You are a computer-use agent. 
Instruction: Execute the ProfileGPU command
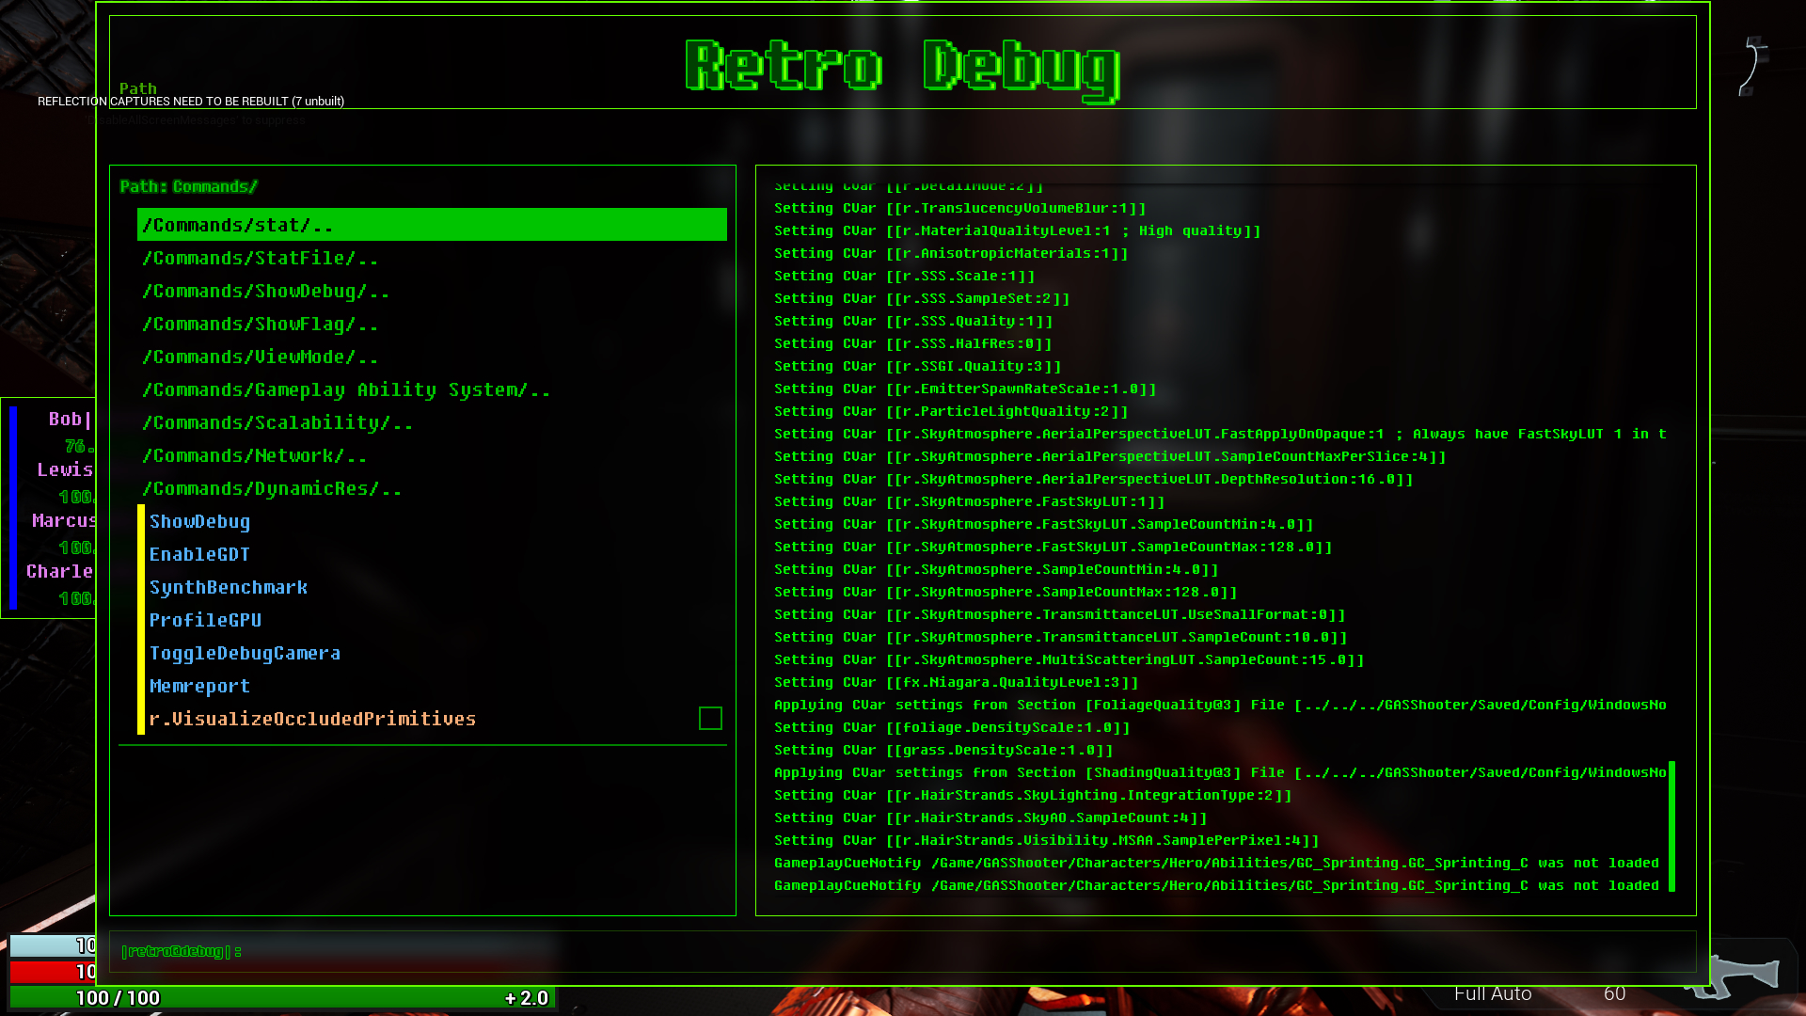click(204, 620)
